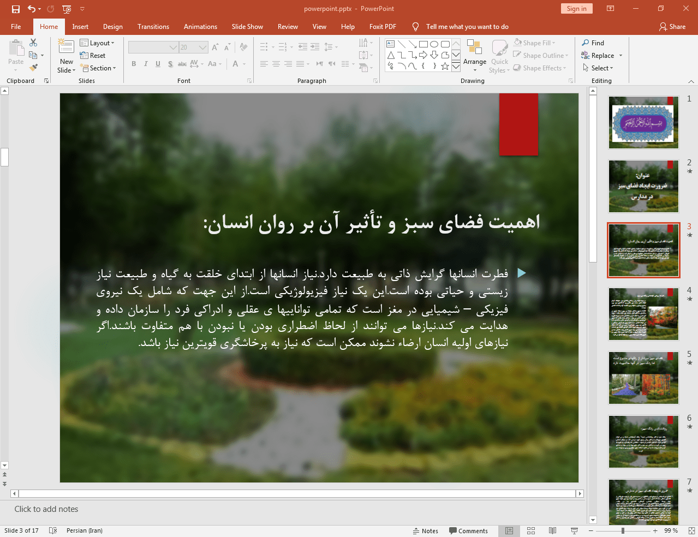Click the zoom slider handle
698x537 pixels.
(x=623, y=530)
